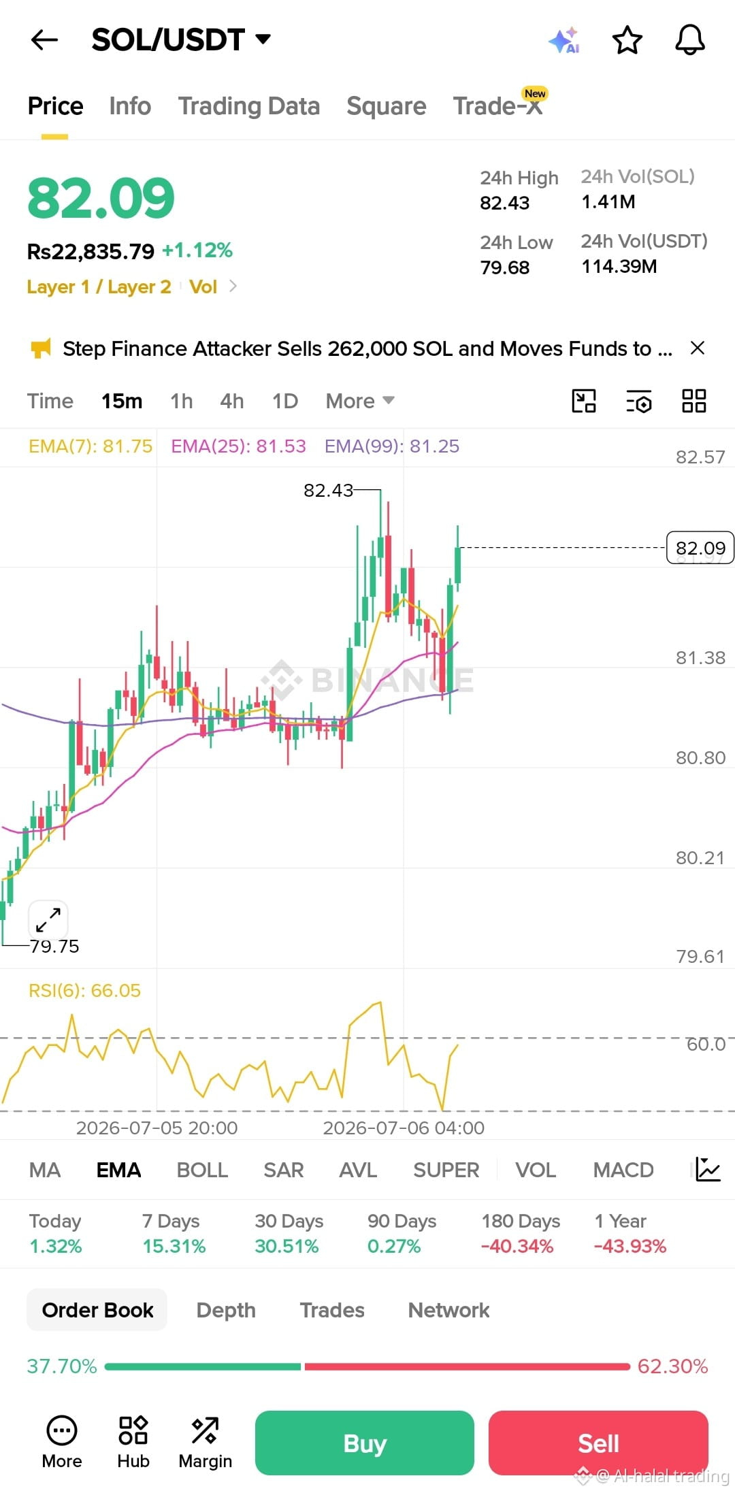The width and height of the screenshot is (735, 1493).
Task: Open Layer 1 / Layer 2 category chevron
Action: pyautogui.click(x=233, y=286)
